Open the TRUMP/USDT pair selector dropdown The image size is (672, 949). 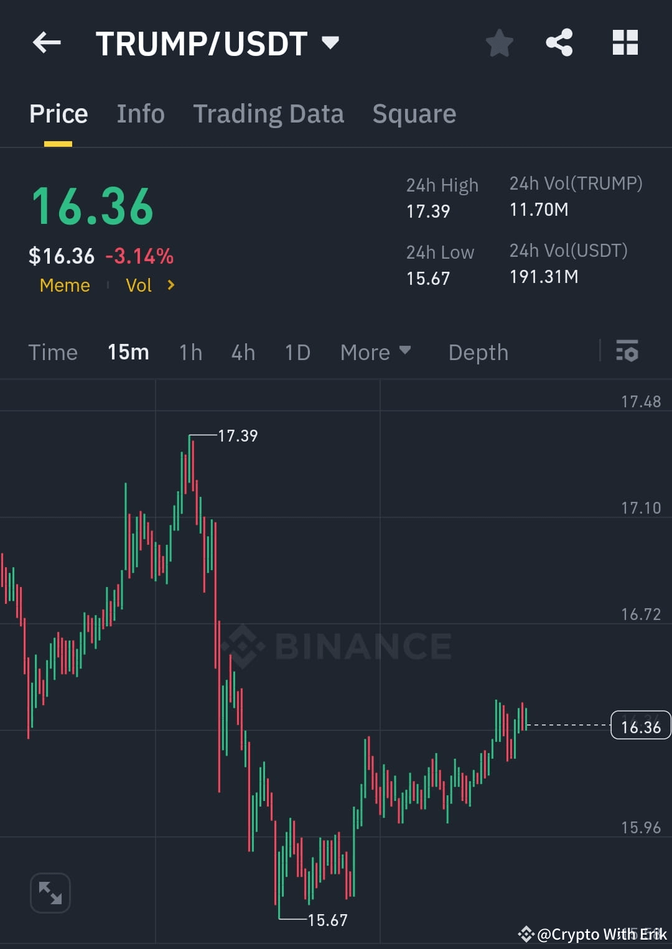(330, 42)
